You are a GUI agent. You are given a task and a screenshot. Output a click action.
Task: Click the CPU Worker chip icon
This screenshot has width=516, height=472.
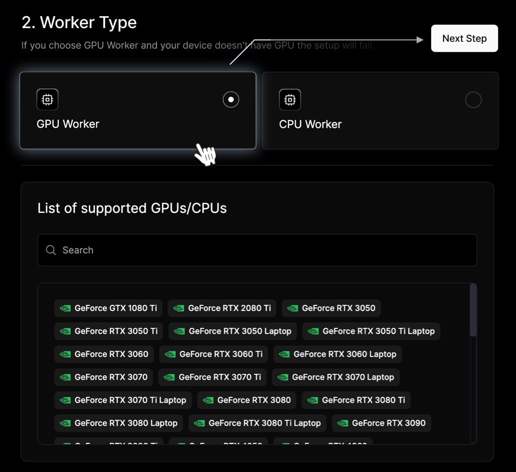[290, 100]
